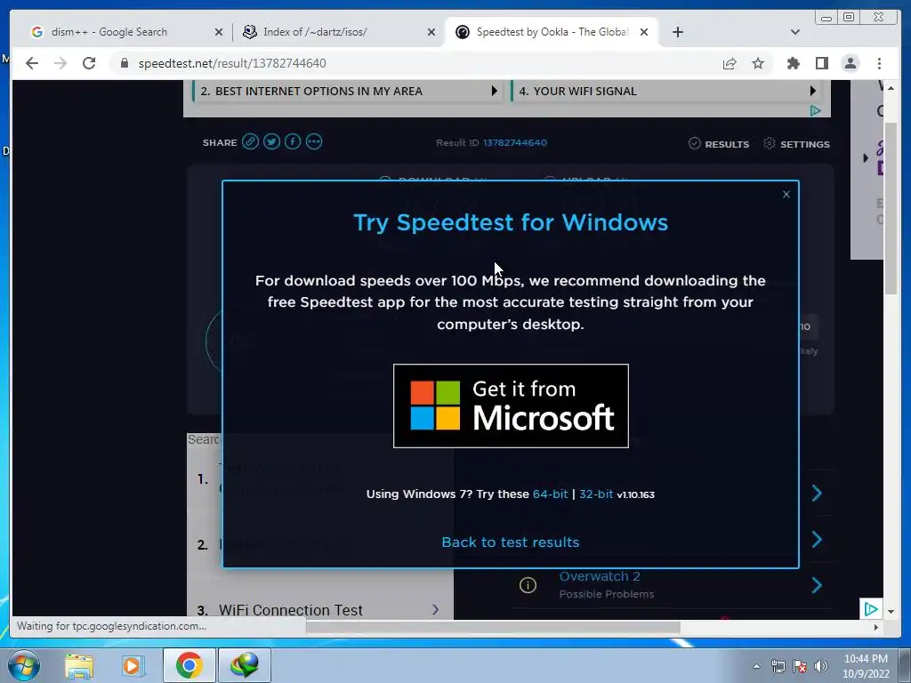Screen dimensions: 911x683
Task: Open the Windows Start menu
Action: click(x=23, y=665)
